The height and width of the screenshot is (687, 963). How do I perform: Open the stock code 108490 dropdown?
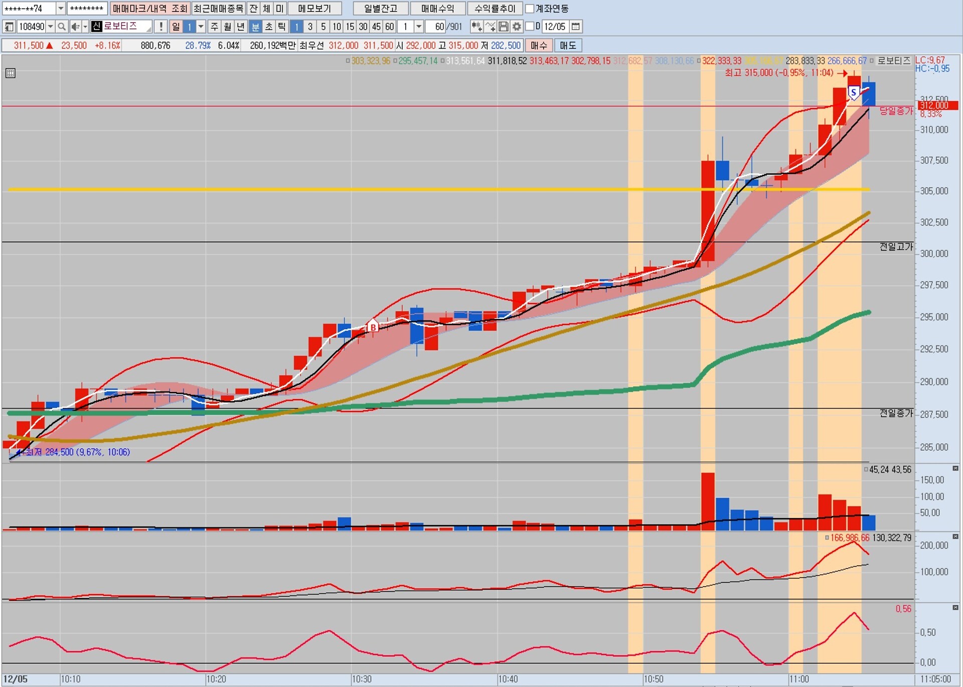click(50, 27)
